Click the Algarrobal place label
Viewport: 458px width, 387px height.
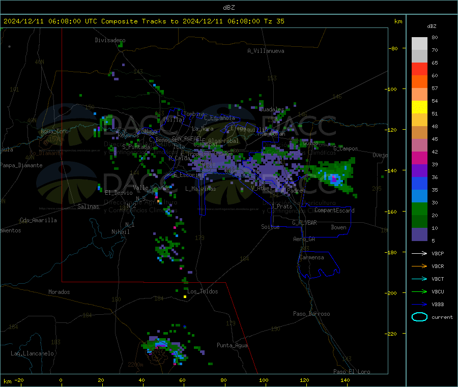(x=223, y=141)
